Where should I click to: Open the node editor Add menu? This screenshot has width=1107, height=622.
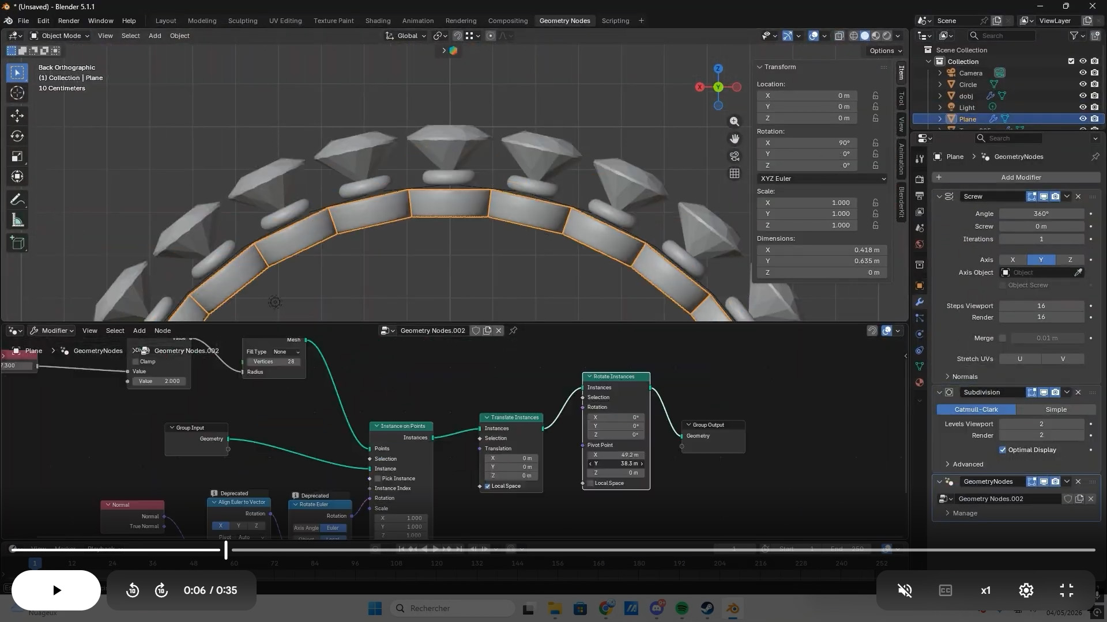[x=140, y=331]
